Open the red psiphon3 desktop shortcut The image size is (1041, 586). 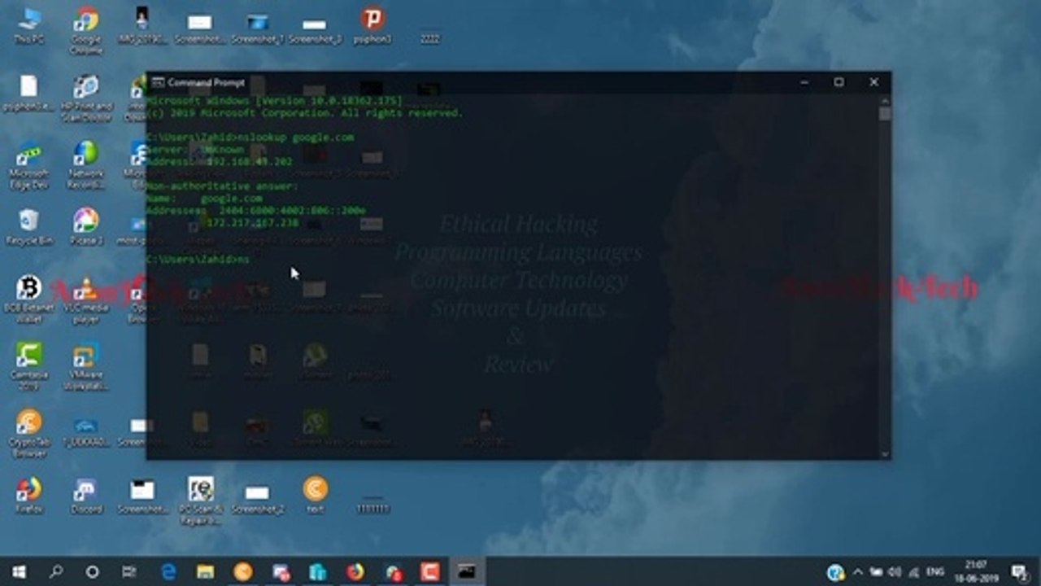[x=372, y=24]
